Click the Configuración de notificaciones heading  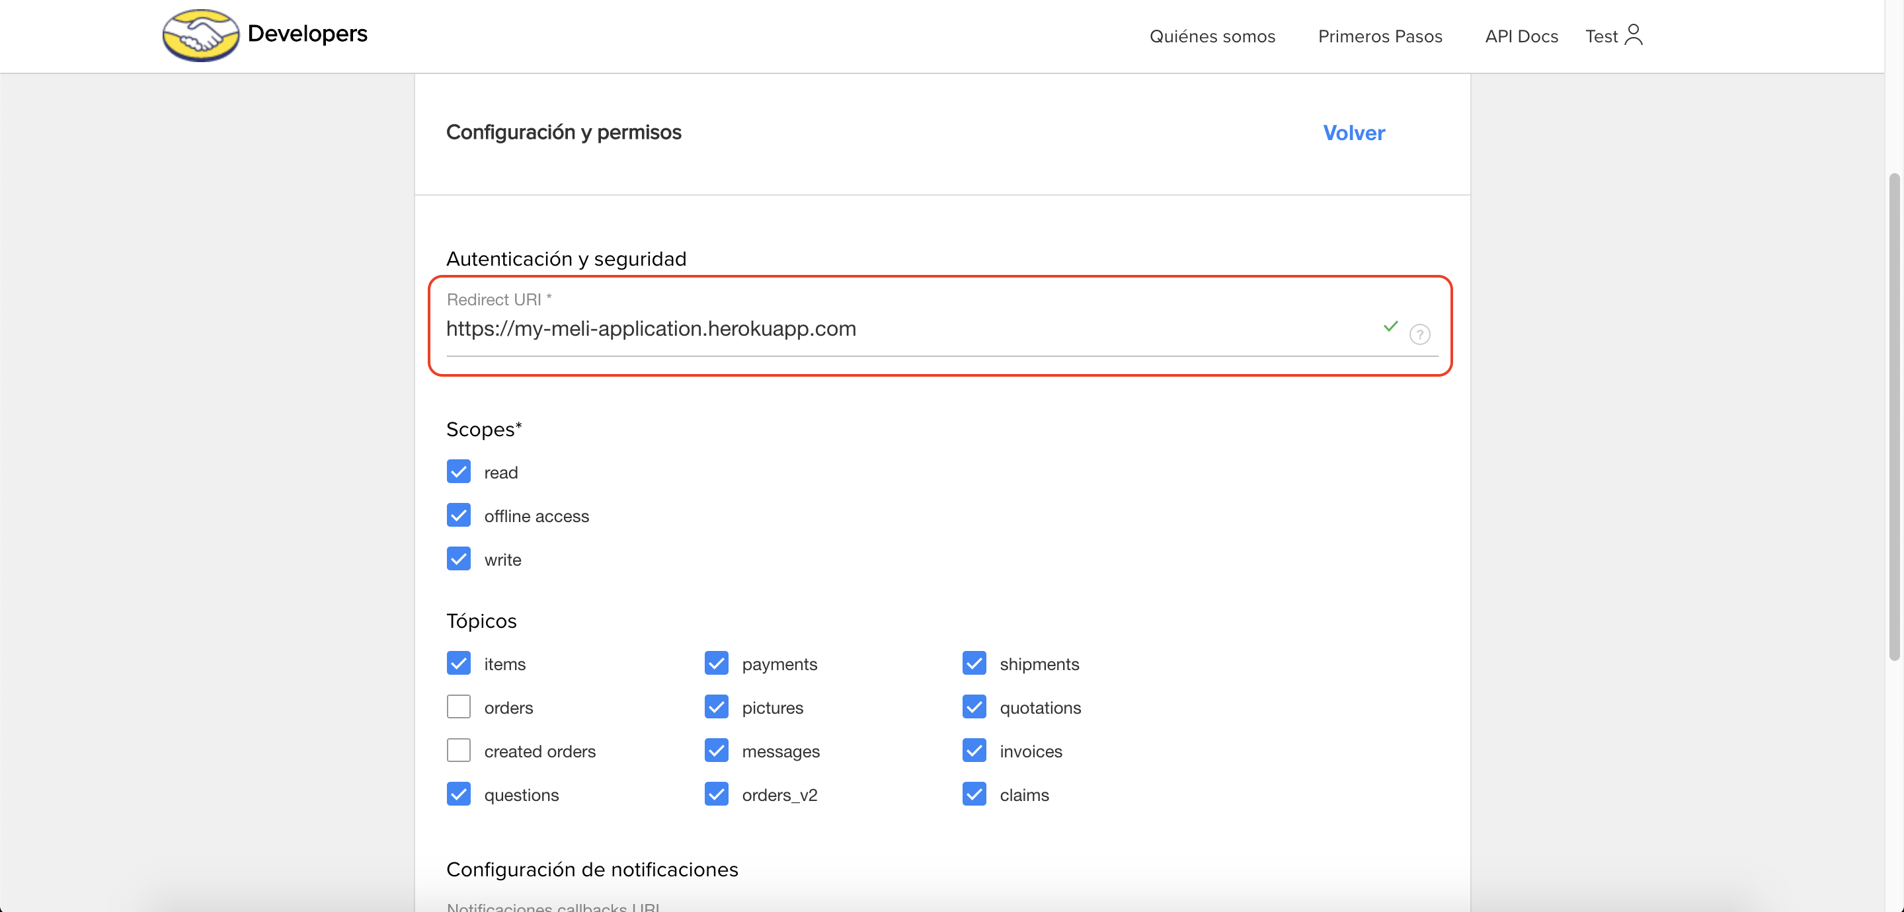(x=592, y=869)
